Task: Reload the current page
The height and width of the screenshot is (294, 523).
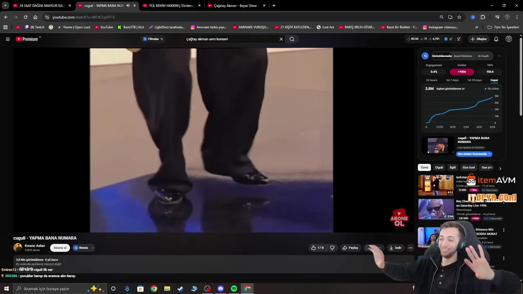Action: point(25,17)
